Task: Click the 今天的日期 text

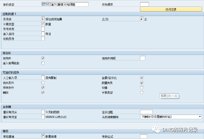Action: tap(52, 112)
